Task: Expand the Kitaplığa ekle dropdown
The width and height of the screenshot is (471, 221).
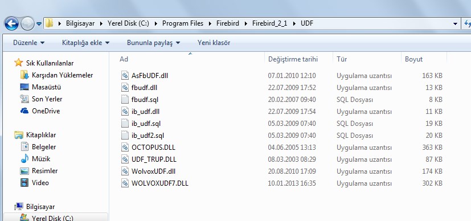Action: coord(85,43)
